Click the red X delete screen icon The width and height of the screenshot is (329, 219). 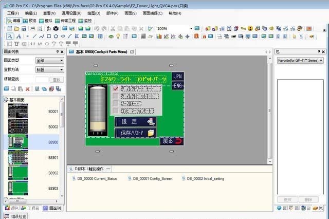27,89
